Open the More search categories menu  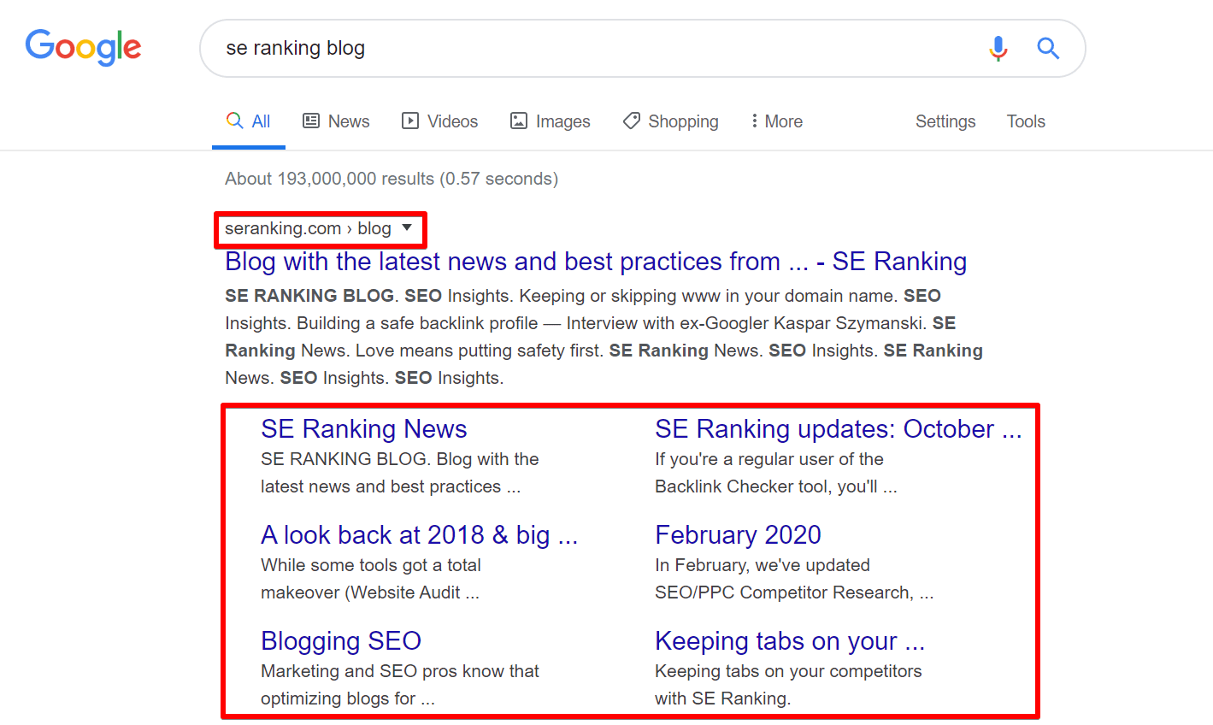[776, 121]
